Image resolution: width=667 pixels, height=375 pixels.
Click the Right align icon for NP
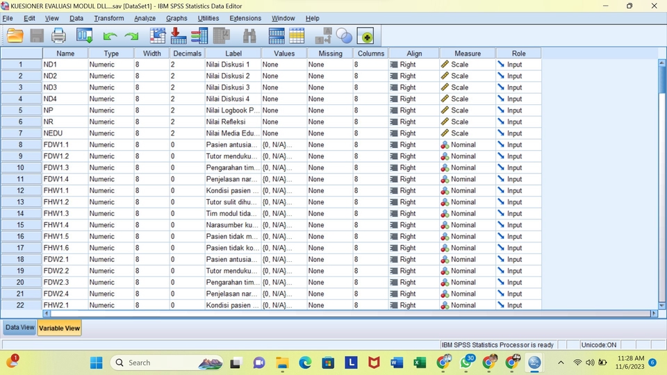pyautogui.click(x=394, y=110)
